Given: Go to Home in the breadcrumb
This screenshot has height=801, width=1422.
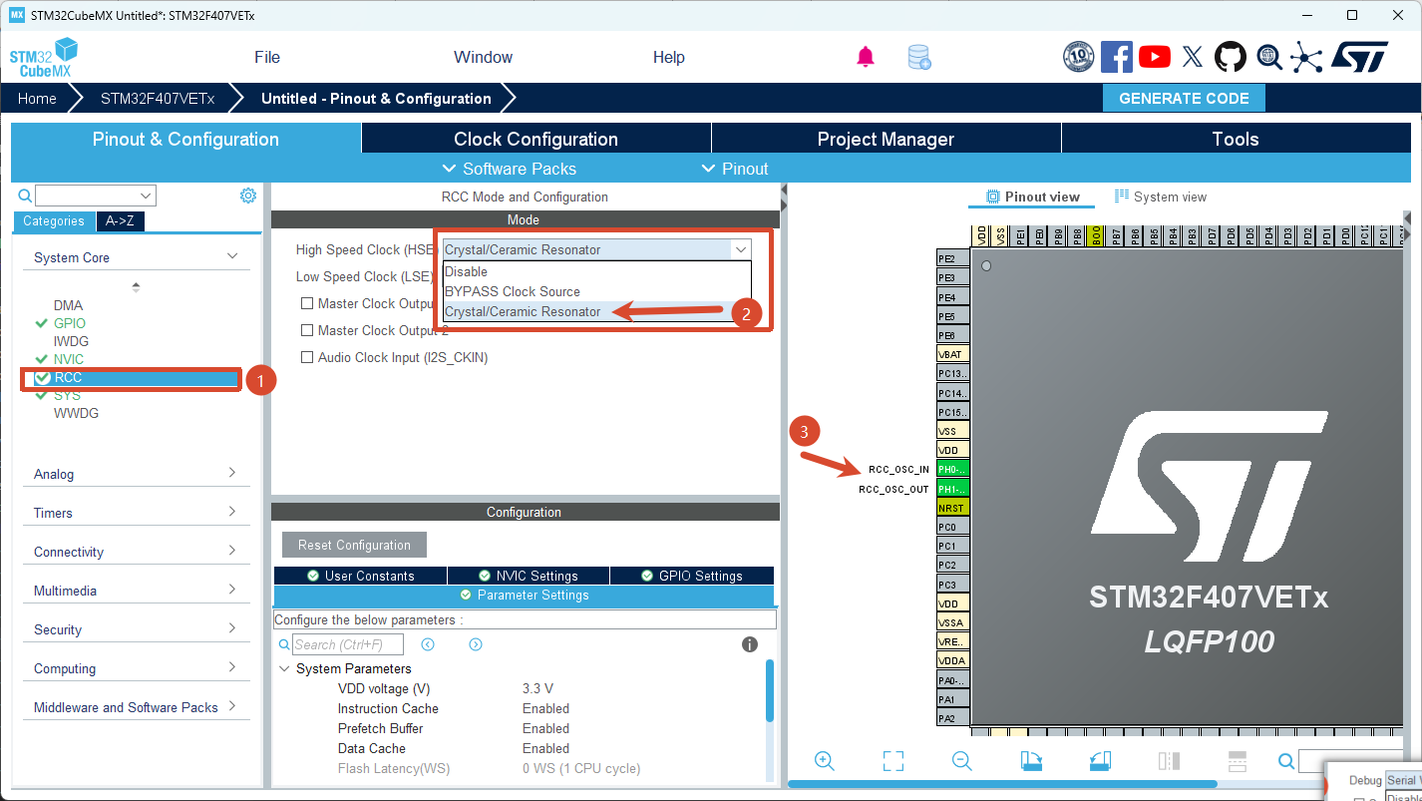Looking at the screenshot, I should pos(37,98).
